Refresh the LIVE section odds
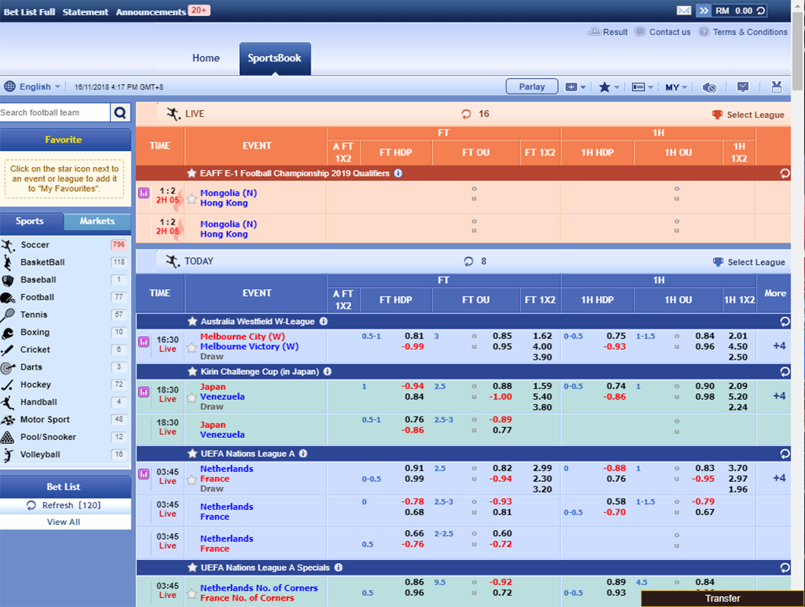 tap(466, 114)
